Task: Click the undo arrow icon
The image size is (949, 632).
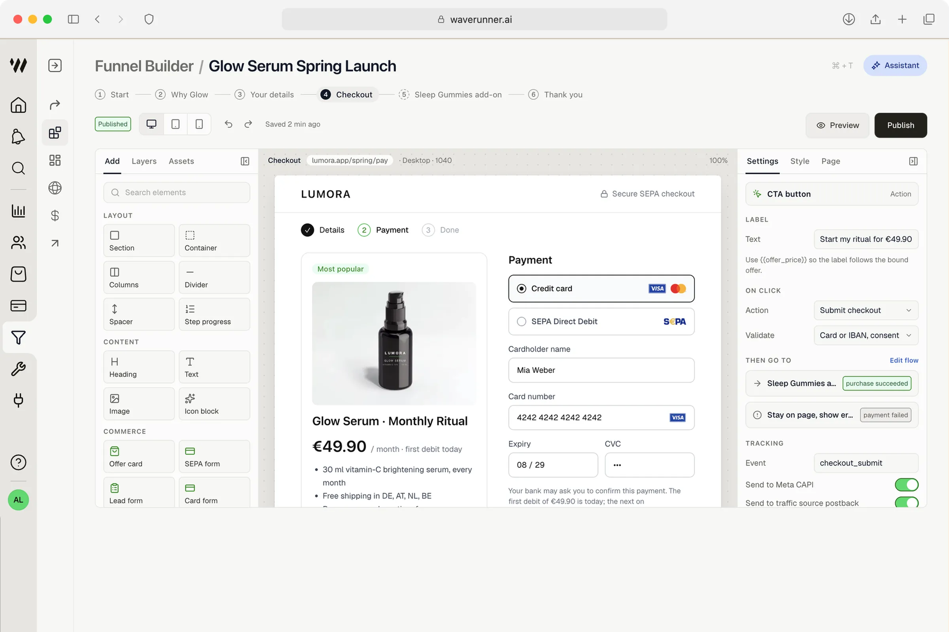Action: click(x=229, y=124)
